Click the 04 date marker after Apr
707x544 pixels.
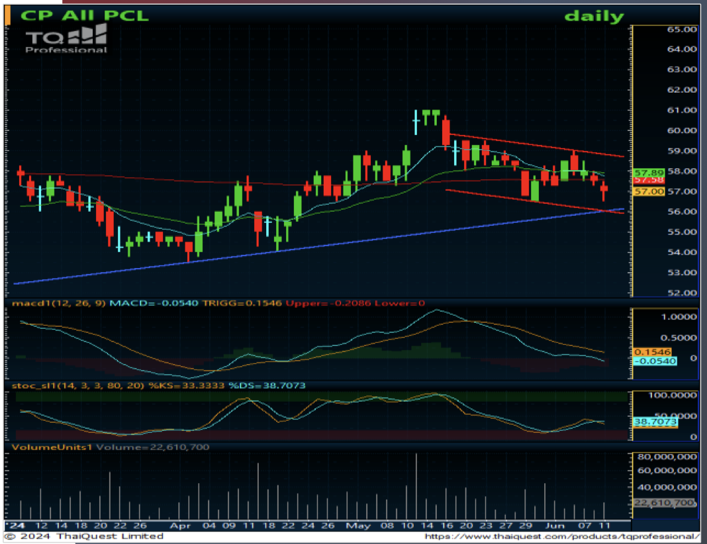[209, 525]
